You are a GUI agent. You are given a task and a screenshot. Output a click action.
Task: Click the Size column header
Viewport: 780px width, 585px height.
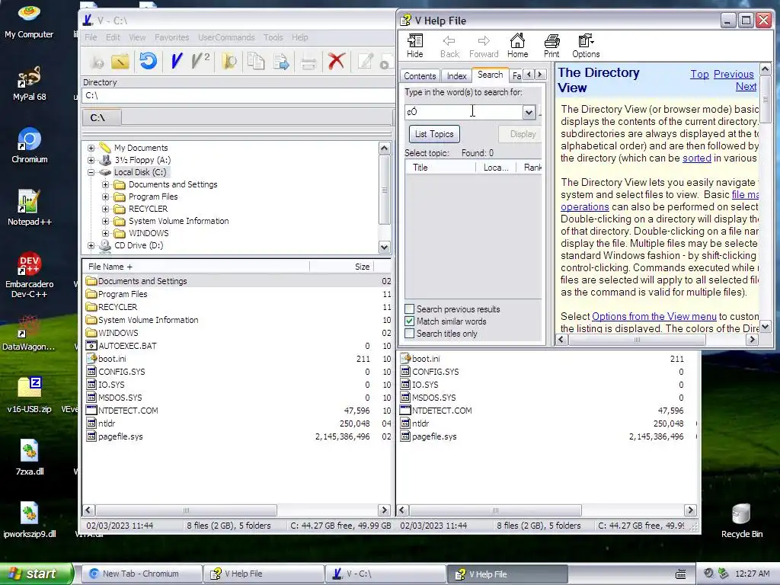(341, 267)
